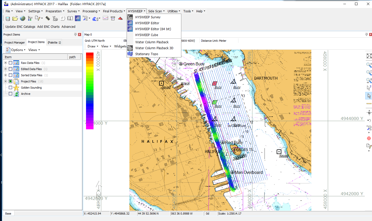This screenshot has height=221, width=372.
Task: Click the undo rotation arrow icon
Action: pos(369,120)
